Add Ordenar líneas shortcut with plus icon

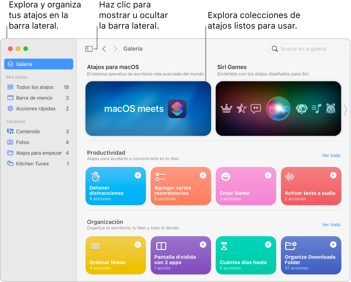tap(138, 245)
